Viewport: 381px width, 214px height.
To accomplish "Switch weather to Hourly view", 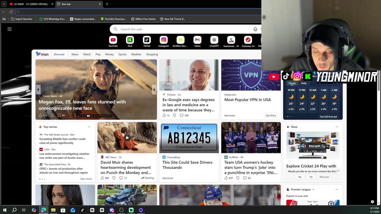I will click(292, 83).
